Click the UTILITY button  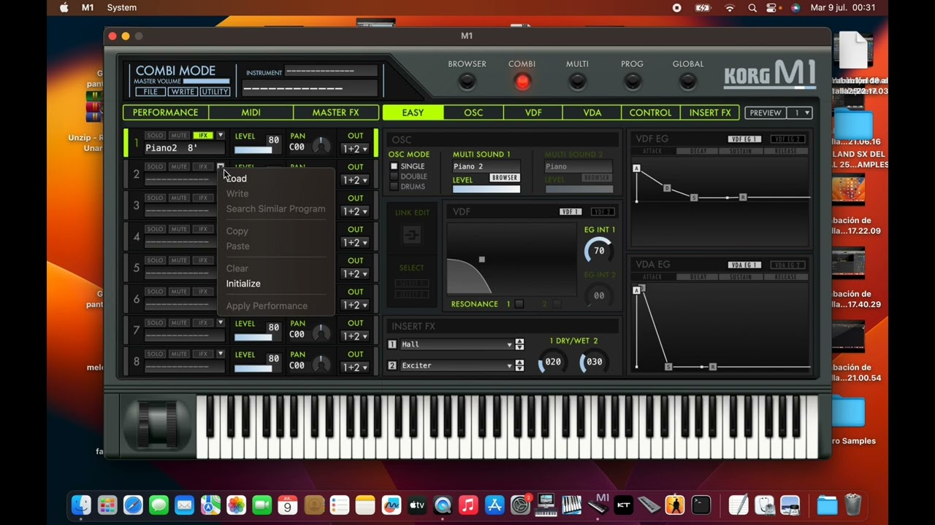click(x=215, y=92)
